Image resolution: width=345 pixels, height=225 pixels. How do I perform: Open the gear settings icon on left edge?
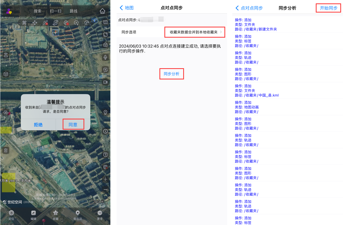tap(6, 113)
